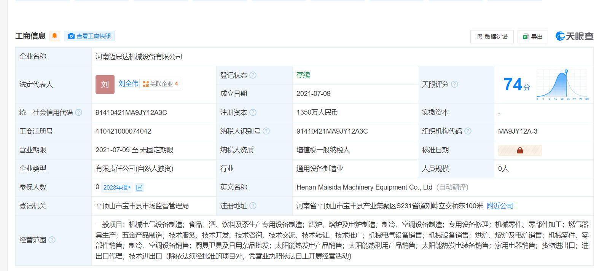599x271 pixels.
Task: Click help icon next to 天眼评分
Action: point(454,84)
